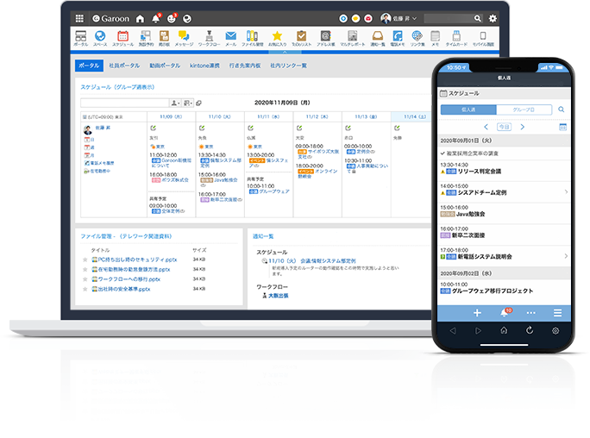590x438 pixels.
Task: Click the settings gear icon
Action: 493,18
